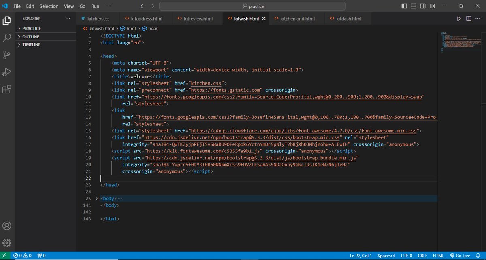Split the editor to the right
The height and width of the screenshot is (260, 486).
coord(469,19)
